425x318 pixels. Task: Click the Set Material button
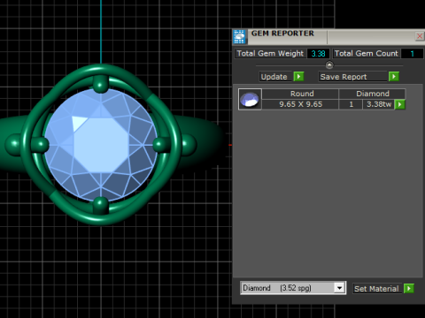coord(377,289)
